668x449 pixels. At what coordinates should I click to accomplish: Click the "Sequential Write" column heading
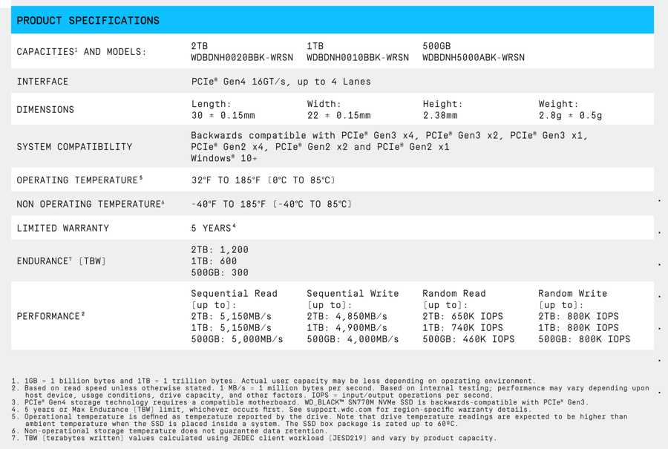(353, 293)
